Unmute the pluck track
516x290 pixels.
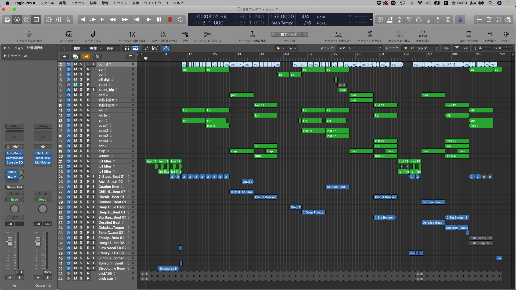[75, 85]
